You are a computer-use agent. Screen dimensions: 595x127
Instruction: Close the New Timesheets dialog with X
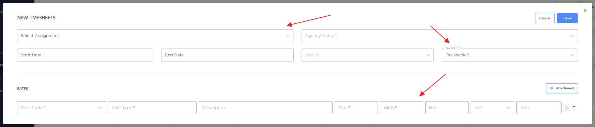[585, 11]
